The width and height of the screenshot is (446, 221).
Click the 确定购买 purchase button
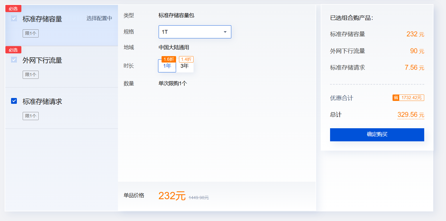(x=377, y=135)
